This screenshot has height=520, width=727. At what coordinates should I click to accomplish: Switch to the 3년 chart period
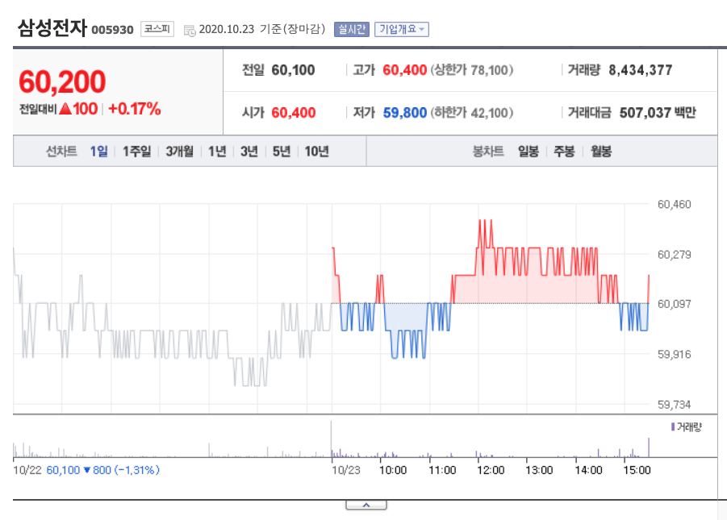point(249,151)
